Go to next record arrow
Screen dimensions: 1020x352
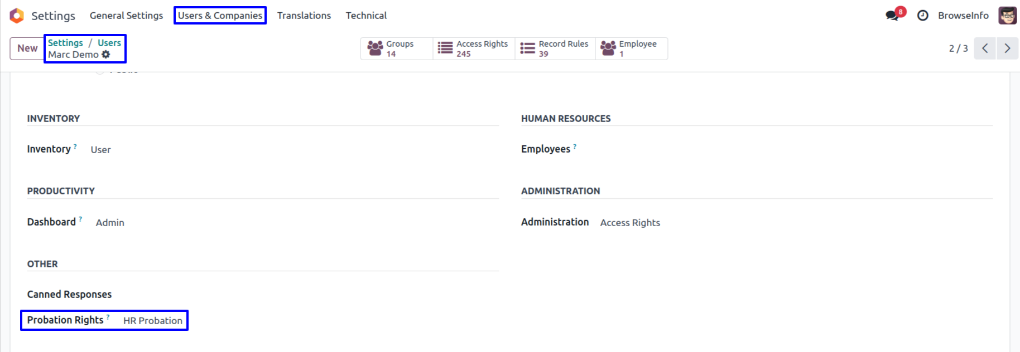1007,48
